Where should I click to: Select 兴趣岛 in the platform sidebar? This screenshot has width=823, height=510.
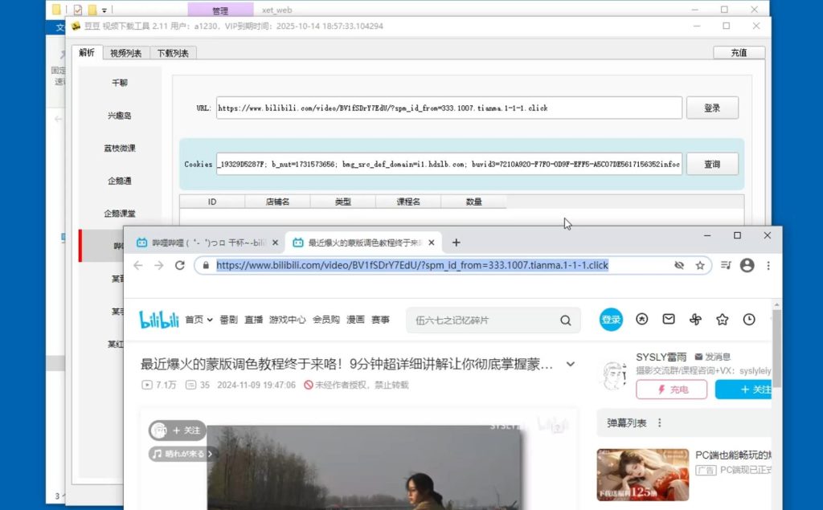120,116
